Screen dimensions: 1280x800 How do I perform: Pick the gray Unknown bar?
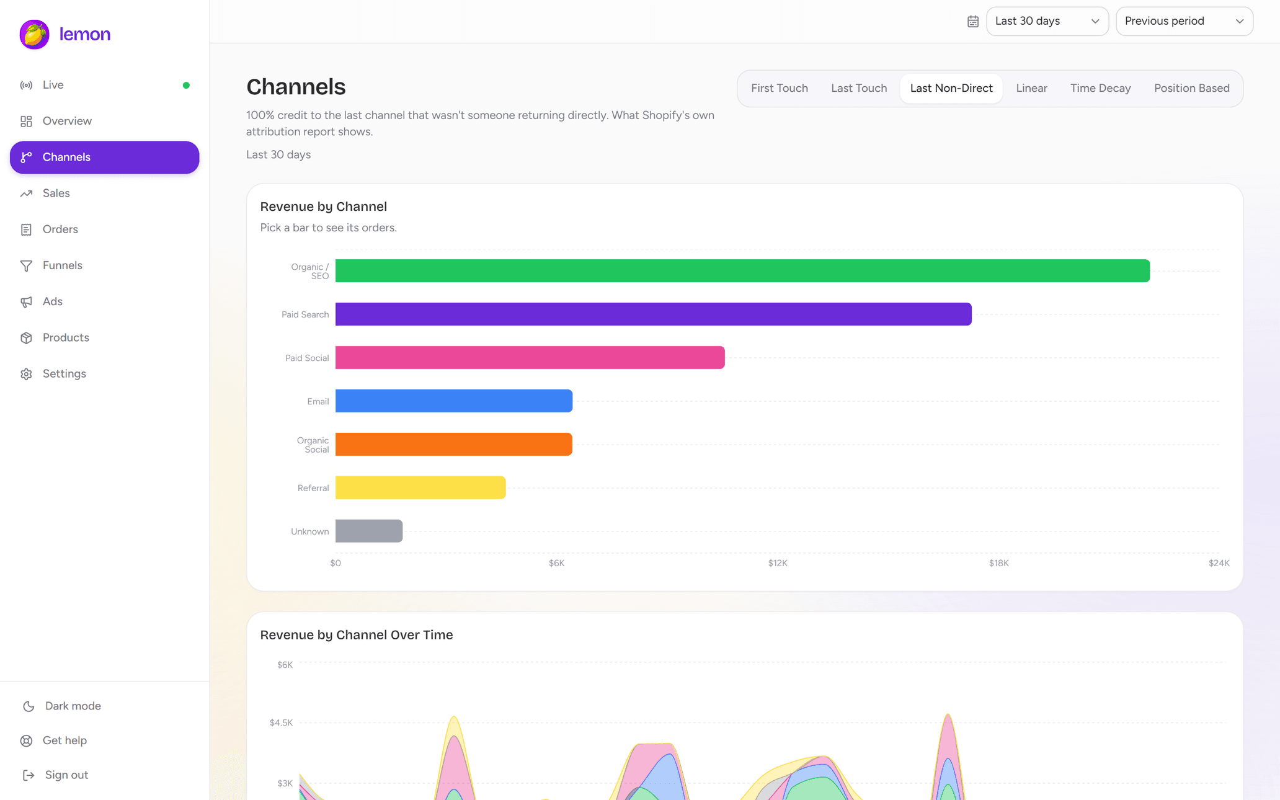[369, 531]
